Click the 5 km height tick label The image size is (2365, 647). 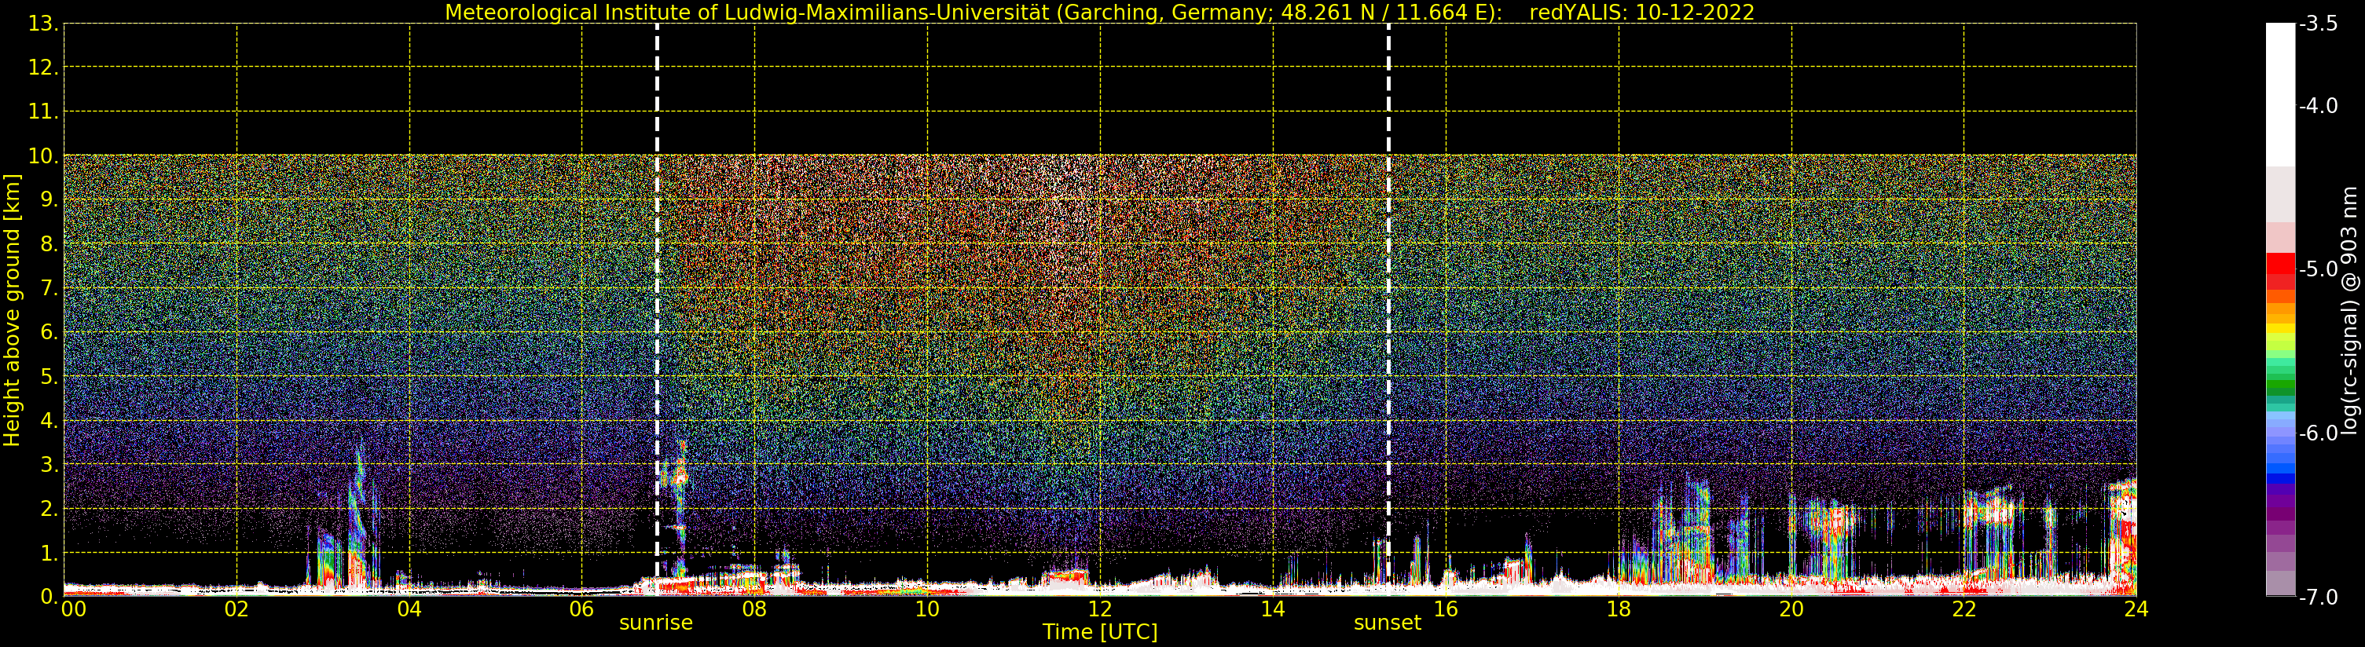tap(48, 376)
